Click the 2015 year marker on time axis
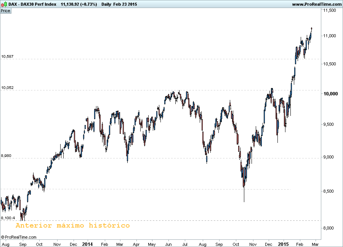 coord(283,244)
